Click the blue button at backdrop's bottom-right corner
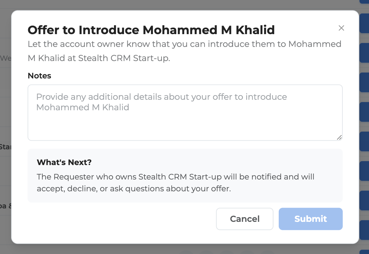369x254 pixels. pyautogui.click(x=364, y=252)
